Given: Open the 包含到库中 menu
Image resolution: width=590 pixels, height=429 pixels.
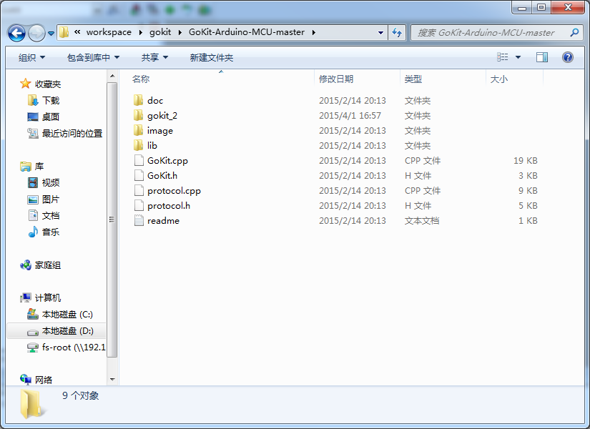Looking at the screenshot, I should pos(93,58).
